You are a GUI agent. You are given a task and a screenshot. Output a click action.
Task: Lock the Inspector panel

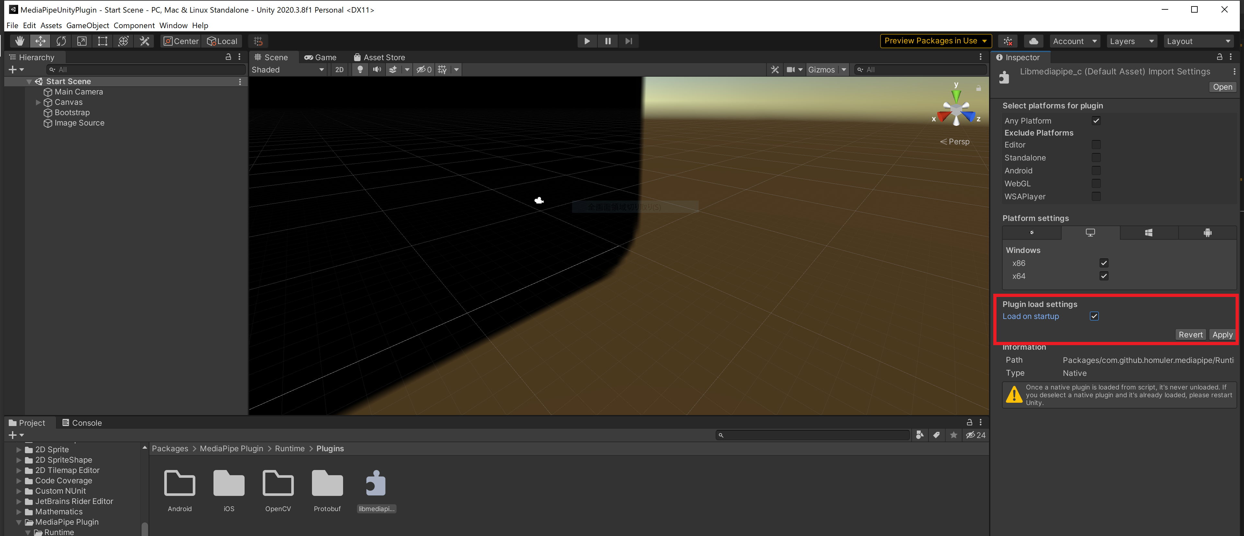click(1219, 57)
